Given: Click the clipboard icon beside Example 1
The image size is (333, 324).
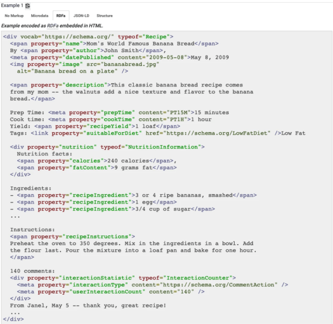Looking at the screenshot, I should (28, 6).
